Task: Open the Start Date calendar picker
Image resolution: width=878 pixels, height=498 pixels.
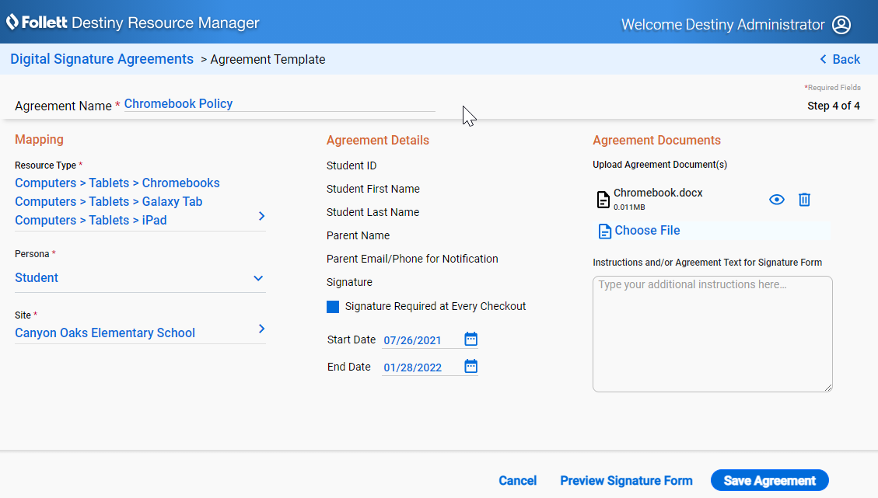Action: point(470,339)
